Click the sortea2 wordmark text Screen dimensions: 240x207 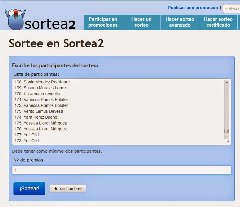tap(50, 24)
